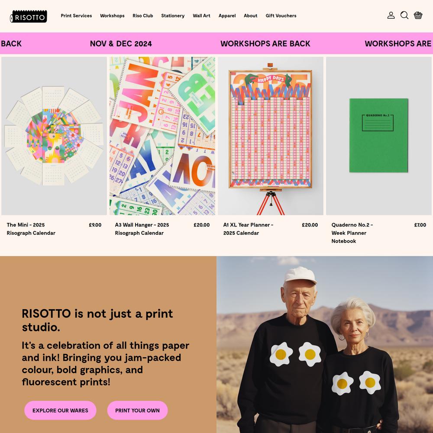Click the Print Your Own button
Image resolution: width=433 pixels, height=433 pixels.
[x=137, y=410]
